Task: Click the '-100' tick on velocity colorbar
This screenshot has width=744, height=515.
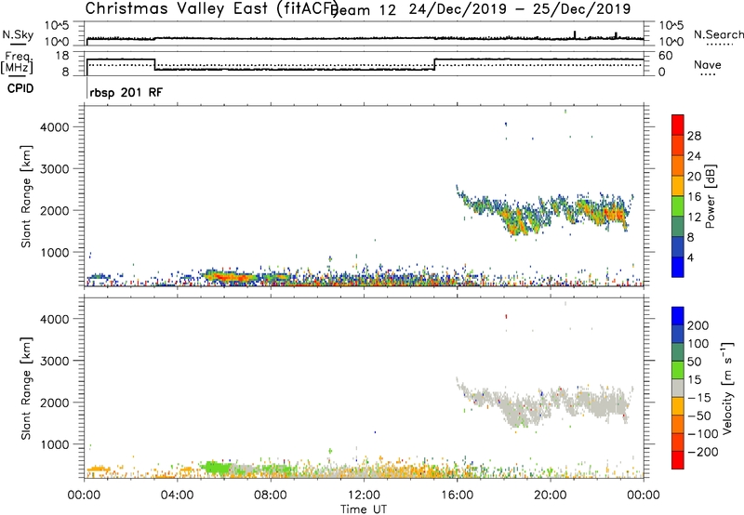Action: point(702,434)
